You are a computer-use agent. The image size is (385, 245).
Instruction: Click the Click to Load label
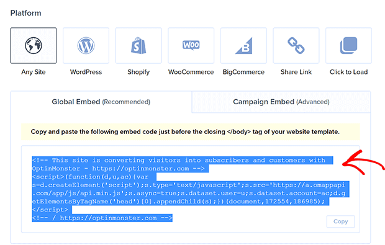click(x=348, y=72)
